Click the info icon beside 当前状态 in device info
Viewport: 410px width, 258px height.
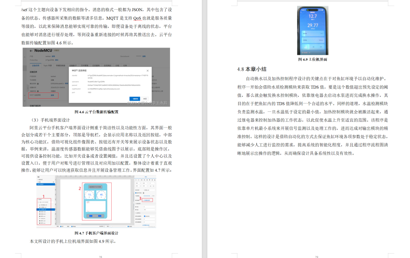38,91
